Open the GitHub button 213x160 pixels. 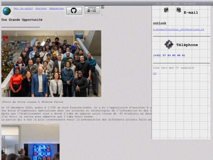[x=74, y=11]
